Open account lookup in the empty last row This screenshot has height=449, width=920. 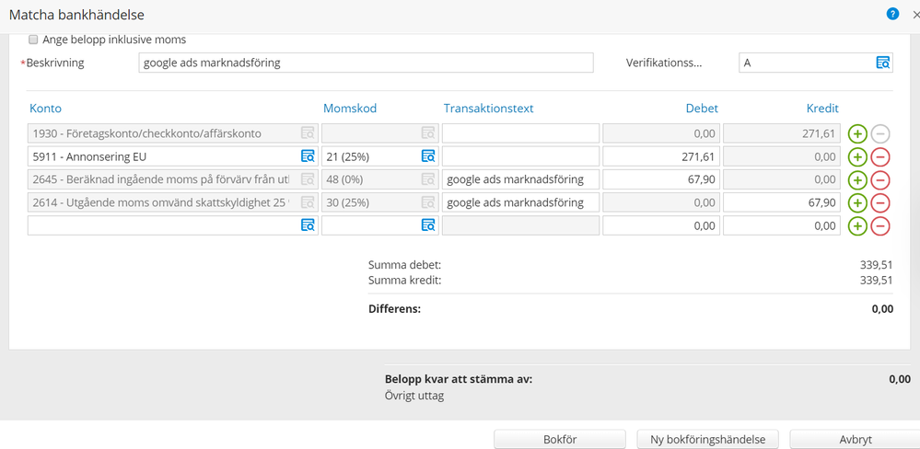pos(308,225)
